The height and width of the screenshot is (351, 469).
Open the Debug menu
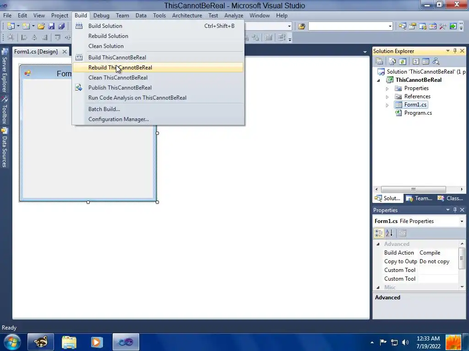click(101, 16)
